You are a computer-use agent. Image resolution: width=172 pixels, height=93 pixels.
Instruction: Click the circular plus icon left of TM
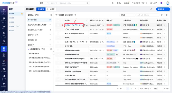[113, 3]
